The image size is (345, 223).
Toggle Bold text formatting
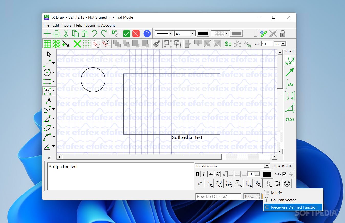197,174
